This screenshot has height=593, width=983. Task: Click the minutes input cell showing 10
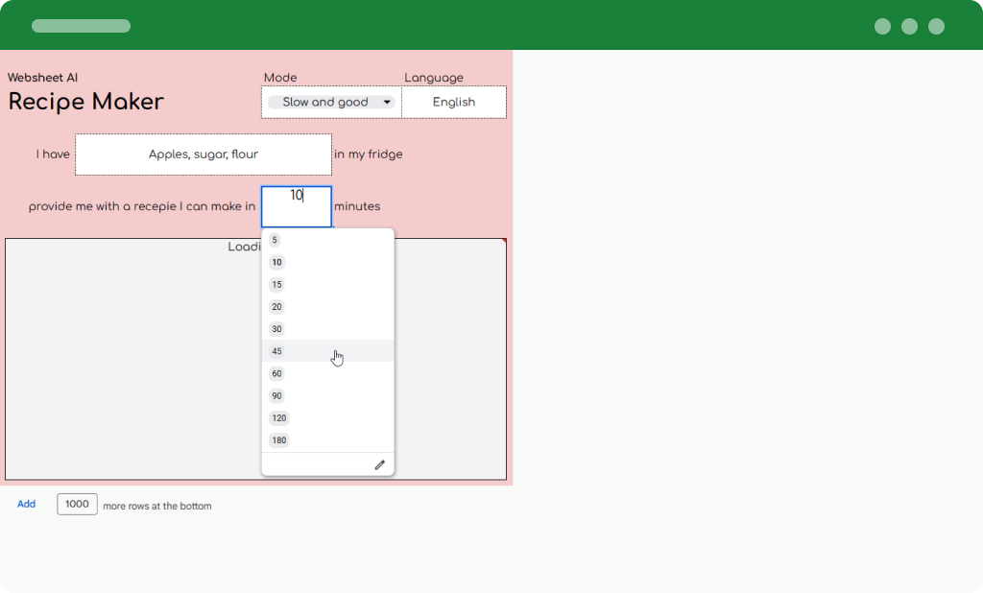(296, 205)
